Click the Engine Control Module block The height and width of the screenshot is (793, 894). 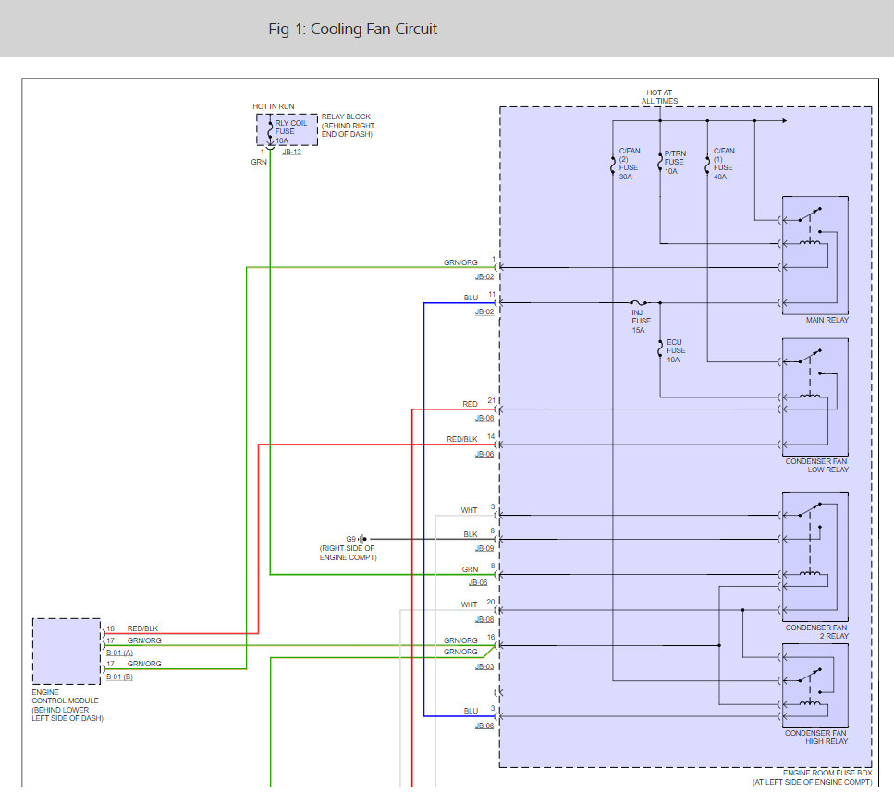point(67,651)
